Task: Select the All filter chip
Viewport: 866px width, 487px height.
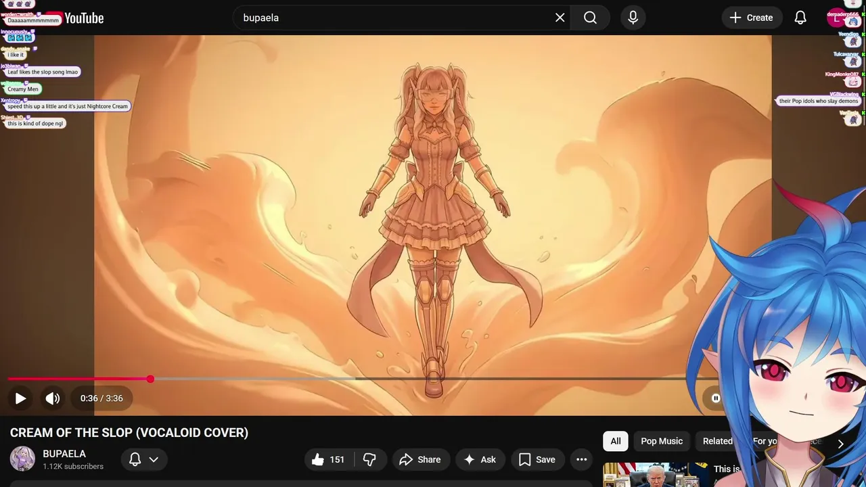Action: [616, 441]
